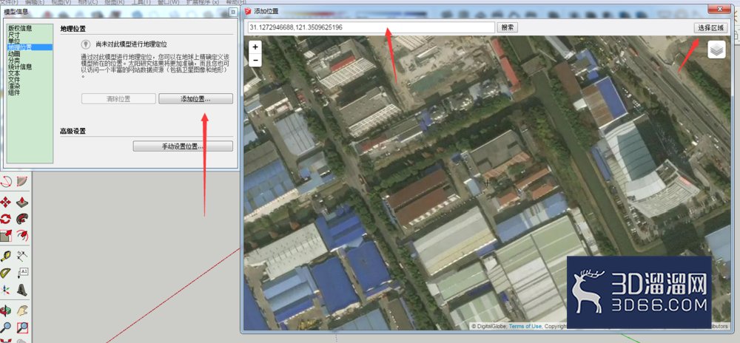Select 文件 in the model info list
740x343 pixels.
(x=13, y=80)
